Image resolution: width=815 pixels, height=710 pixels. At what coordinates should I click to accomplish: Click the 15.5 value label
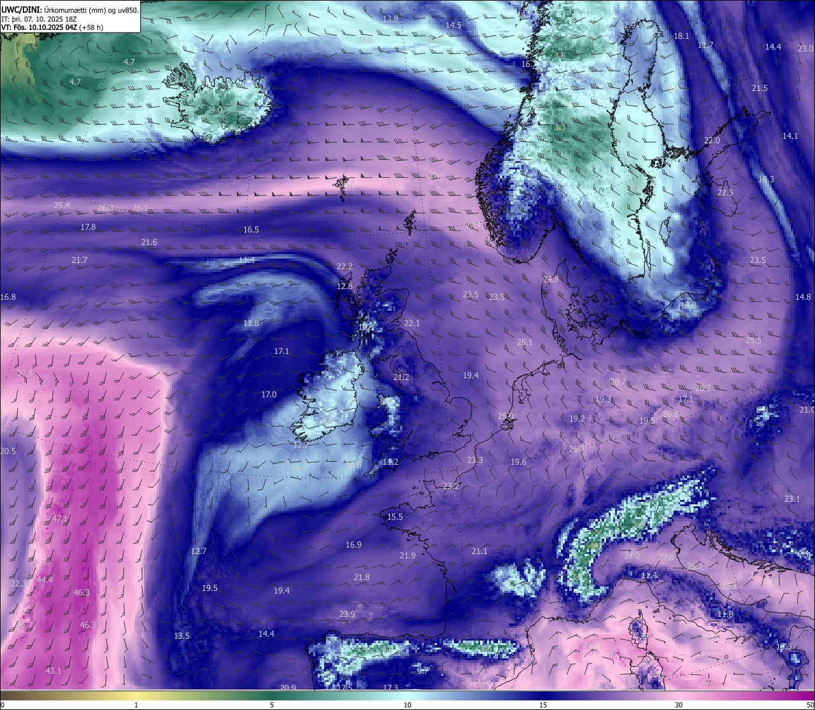(x=395, y=516)
